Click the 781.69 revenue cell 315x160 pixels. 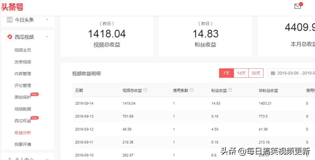tap(128, 116)
